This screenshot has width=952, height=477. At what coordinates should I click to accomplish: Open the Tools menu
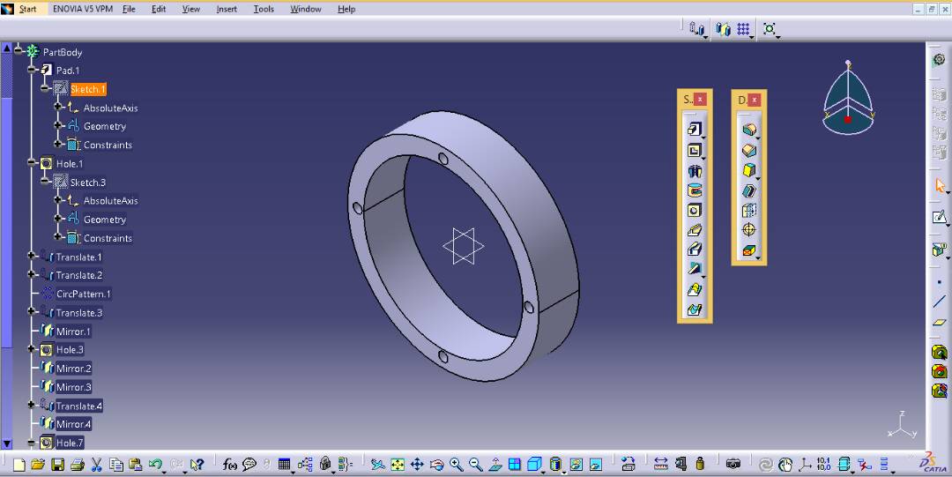264,9
